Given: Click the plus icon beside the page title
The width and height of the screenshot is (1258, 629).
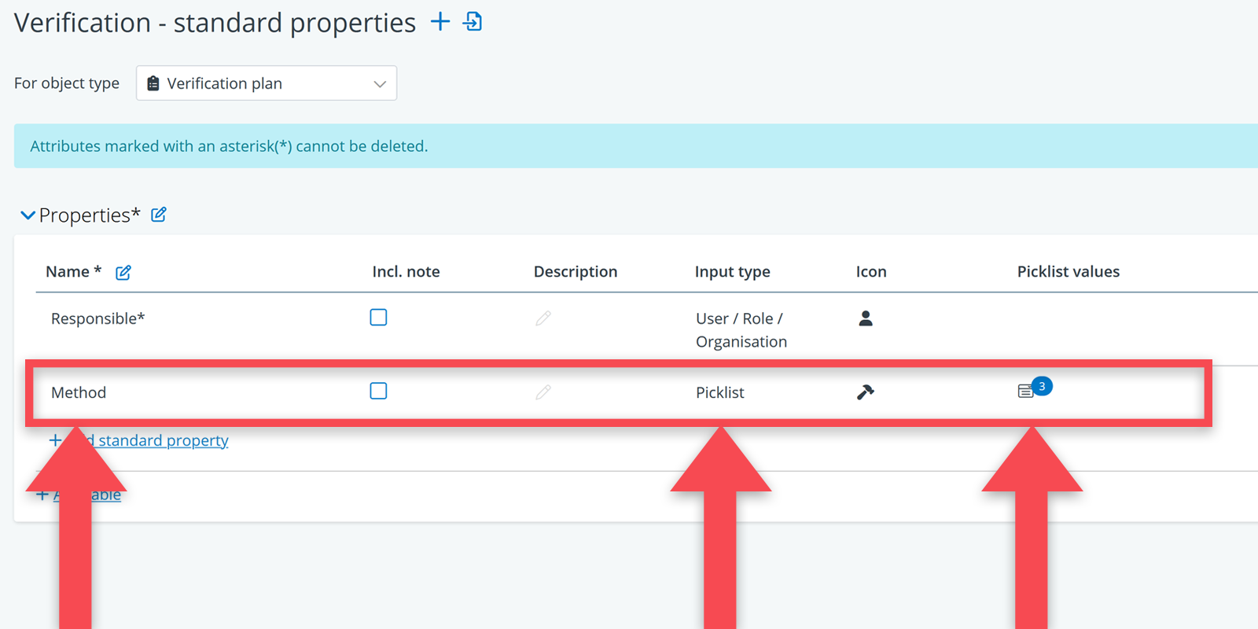Looking at the screenshot, I should [x=440, y=22].
